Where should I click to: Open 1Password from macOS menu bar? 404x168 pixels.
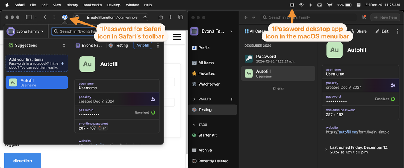click(x=292, y=5)
